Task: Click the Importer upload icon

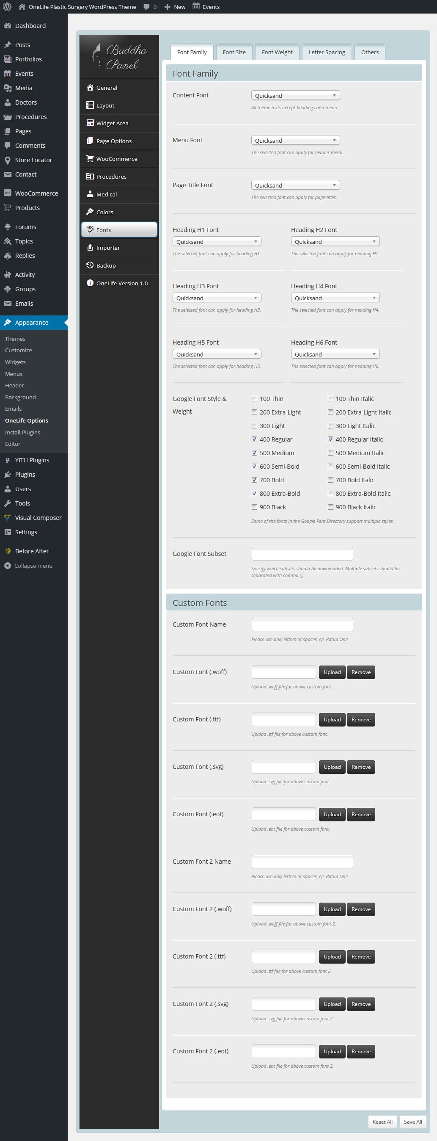Action: [90, 248]
